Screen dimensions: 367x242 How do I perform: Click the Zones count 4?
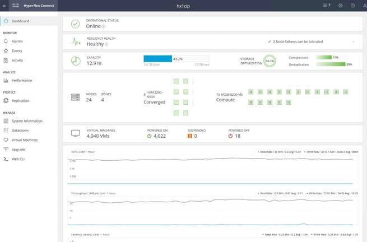(x=103, y=100)
